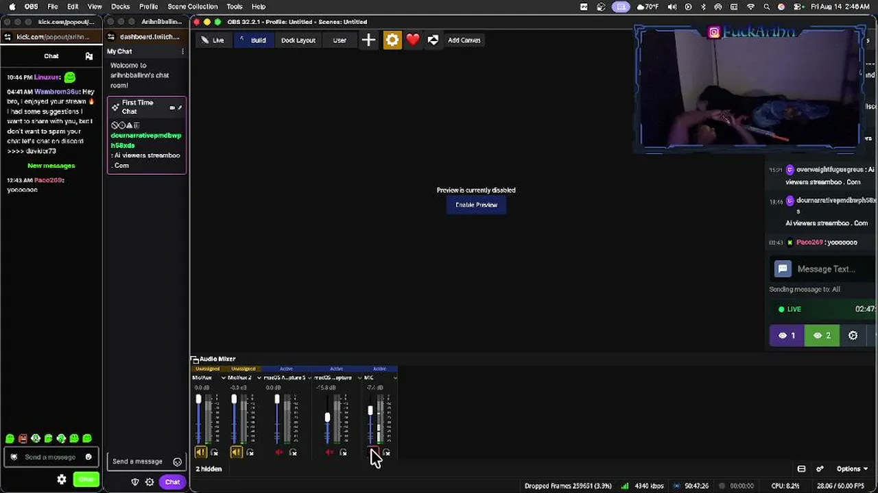This screenshot has height=493, width=878.
Task: Click the purple viewer count badge showing 1
Action: pyautogui.click(x=787, y=336)
